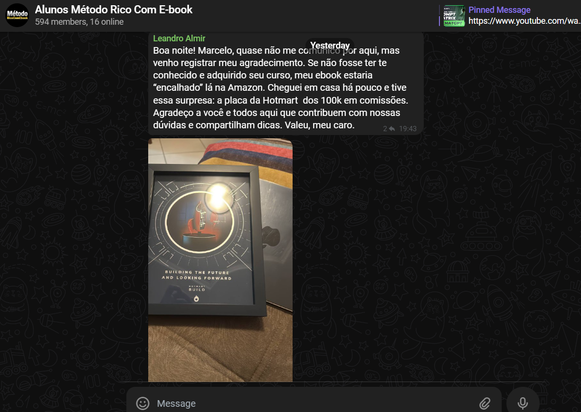Click the reply arrow icon beside 19:43
Viewport: 581px width, 412px height.
pos(392,129)
